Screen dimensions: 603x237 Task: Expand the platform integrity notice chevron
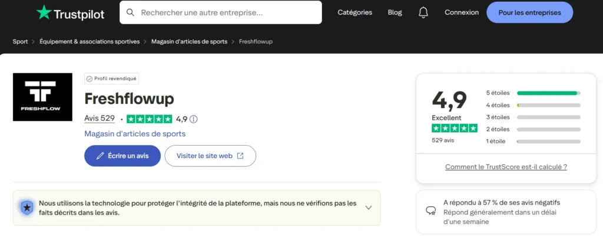pyautogui.click(x=369, y=208)
